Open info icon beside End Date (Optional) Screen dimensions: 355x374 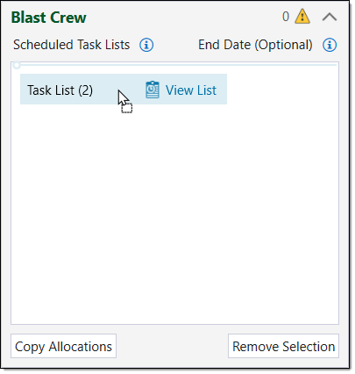pos(330,45)
